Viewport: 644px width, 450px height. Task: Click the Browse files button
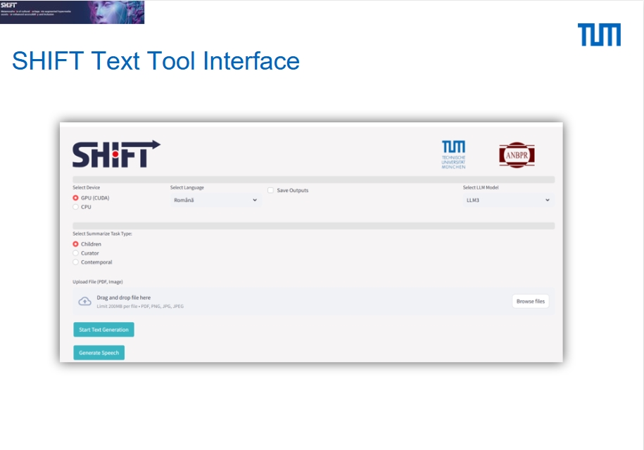530,301
